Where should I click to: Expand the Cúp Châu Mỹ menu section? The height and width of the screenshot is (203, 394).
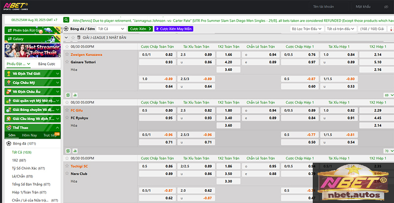pyautogui.click(x=57, y=83)
